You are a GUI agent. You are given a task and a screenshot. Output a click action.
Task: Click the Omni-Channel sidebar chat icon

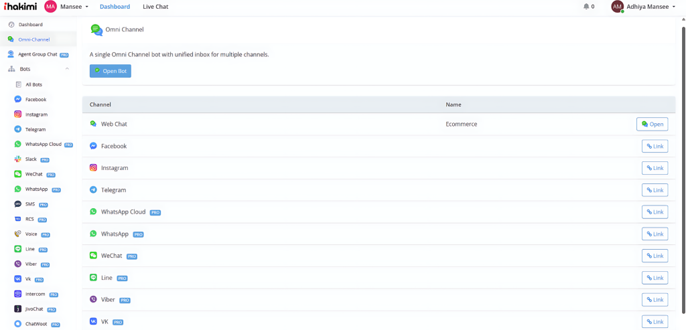click(11, 39)
